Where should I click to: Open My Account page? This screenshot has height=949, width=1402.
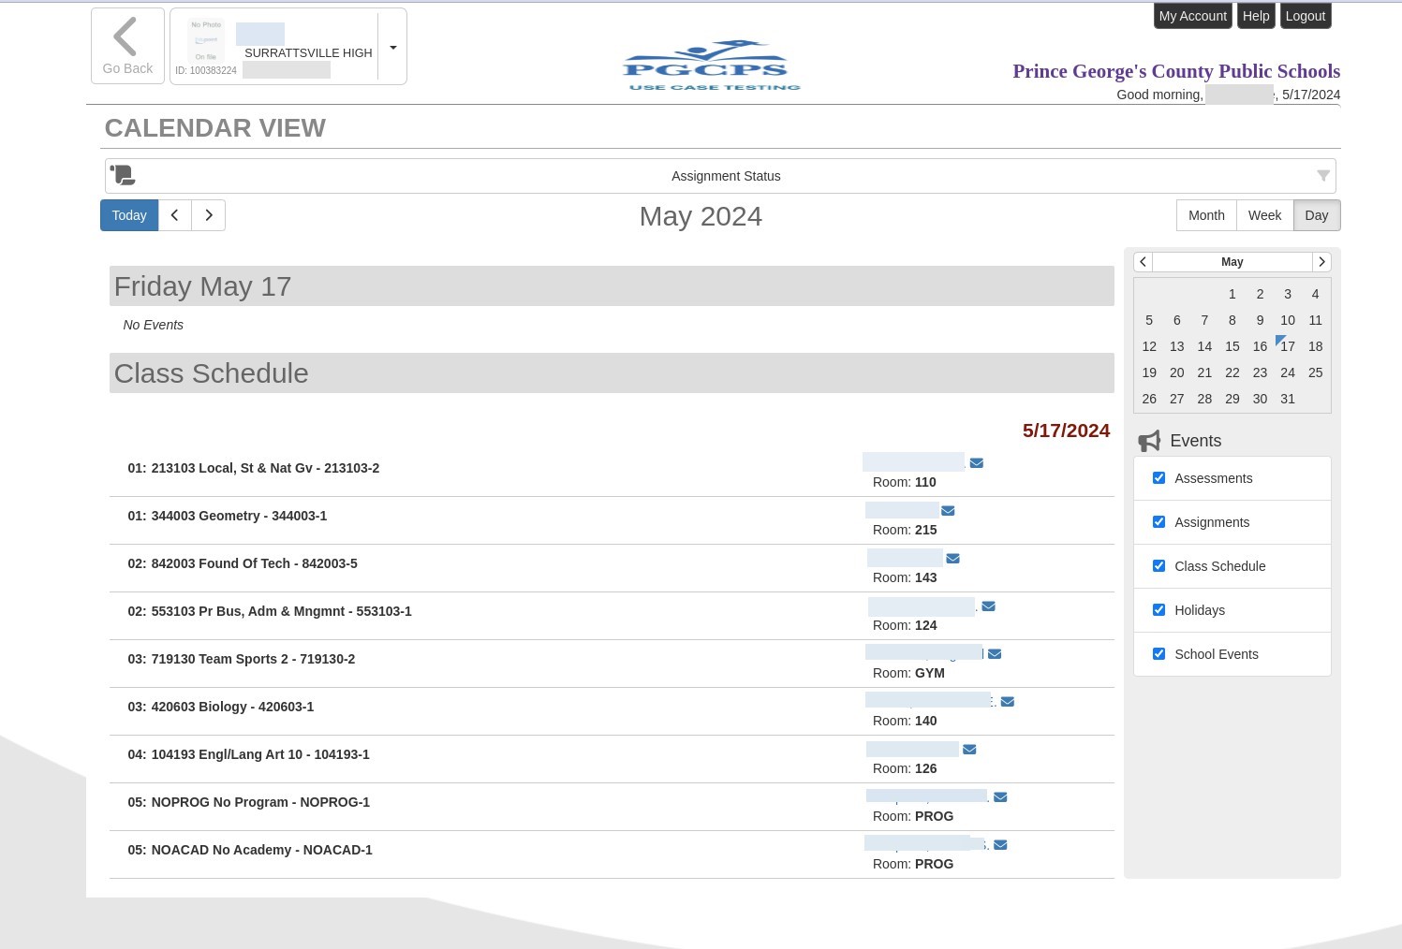[1191, 16]
